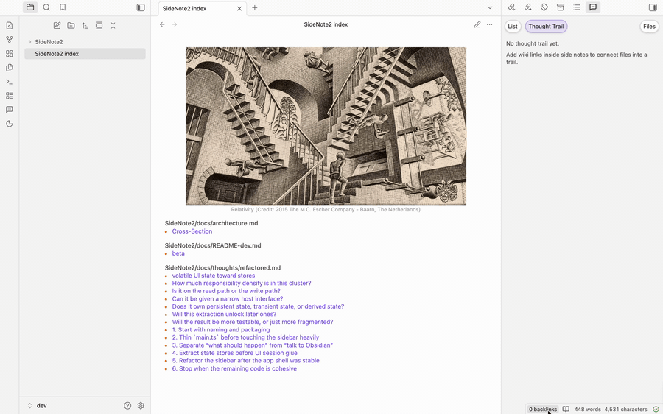The width and height of the screenshot is (663, 414).
Task: Open the dev vault switcher
Action: point(38,406)
